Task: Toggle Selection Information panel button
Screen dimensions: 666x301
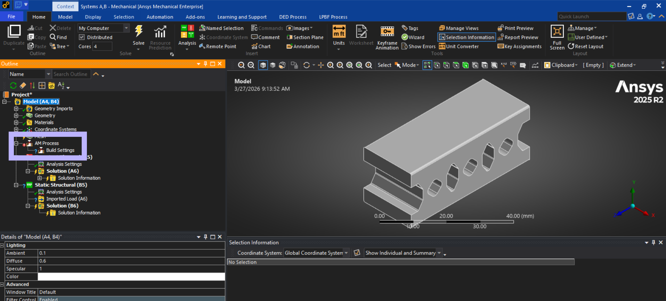Action: pos(466,37)
